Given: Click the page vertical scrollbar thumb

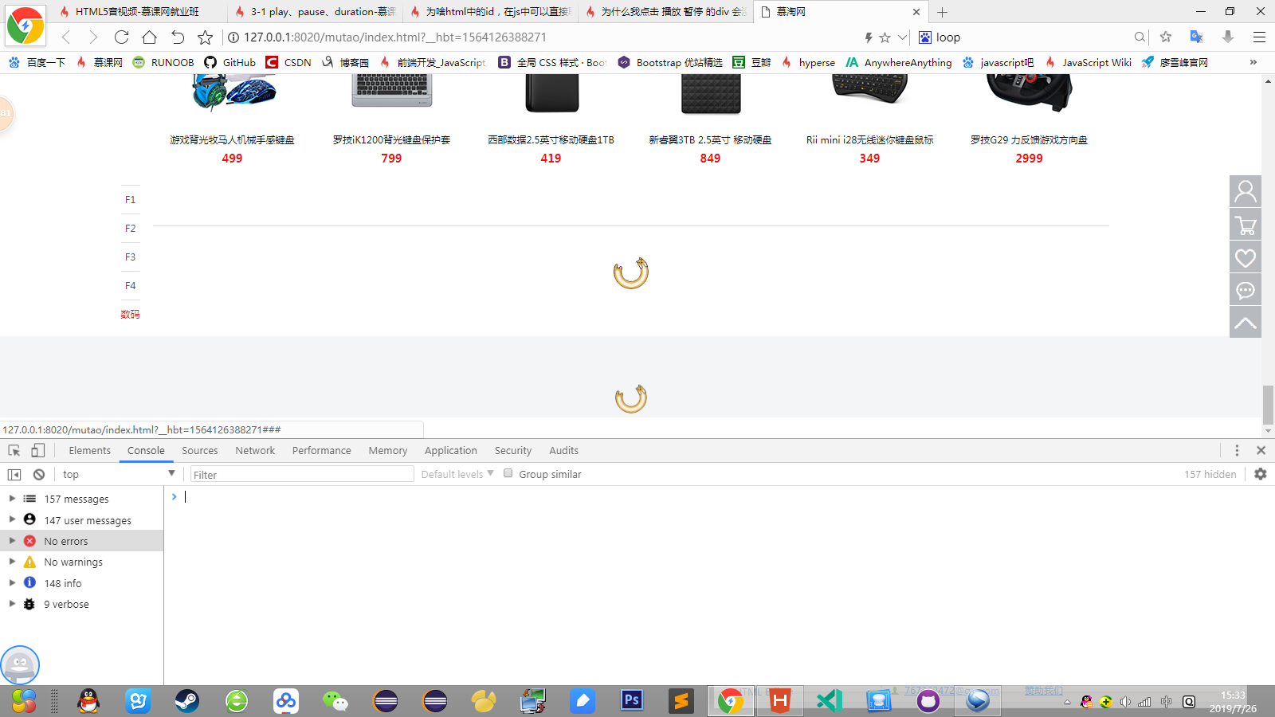Looking at the screenshot, I should click(1268, 405).
